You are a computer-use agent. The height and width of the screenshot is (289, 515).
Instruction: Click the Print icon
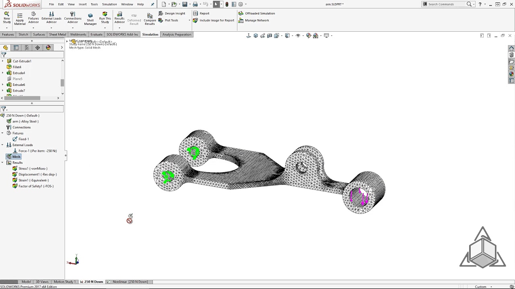(x=195, y=4)
